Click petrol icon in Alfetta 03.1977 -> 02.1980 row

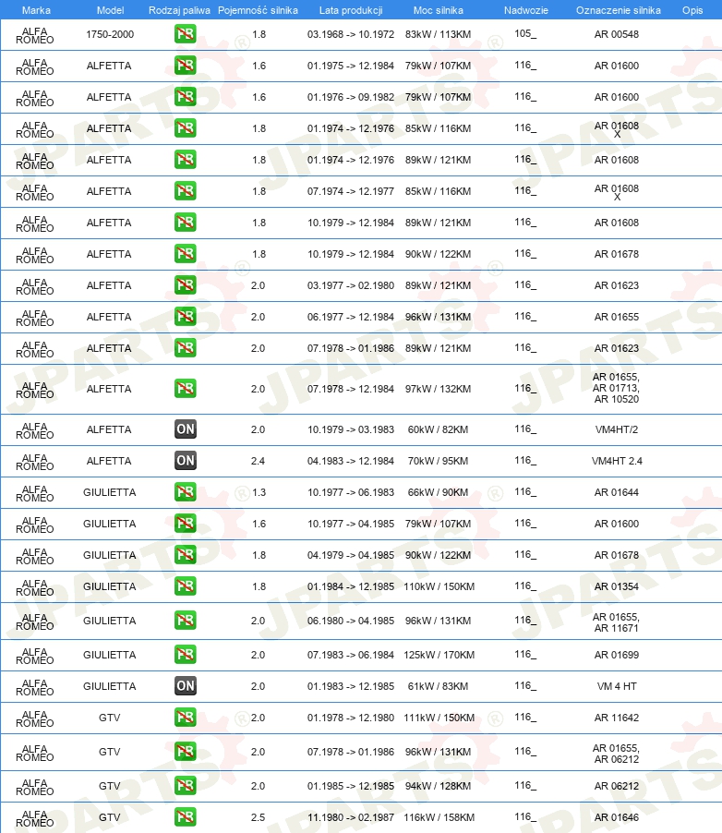[x=186, y=285]
